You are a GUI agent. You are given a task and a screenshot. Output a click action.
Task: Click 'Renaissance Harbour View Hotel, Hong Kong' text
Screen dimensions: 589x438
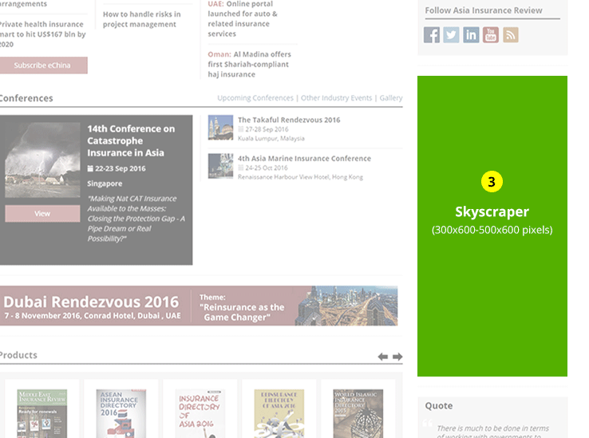pos(300,177)
